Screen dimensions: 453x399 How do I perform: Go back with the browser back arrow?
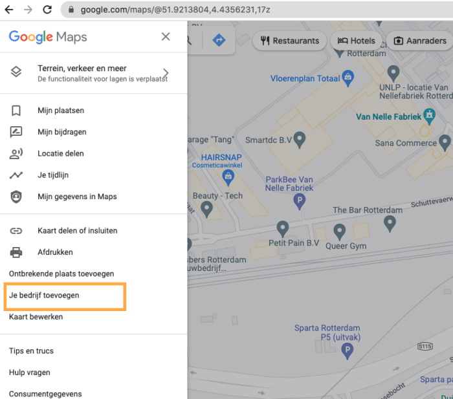pyautogui.click(x=9, y=10)
